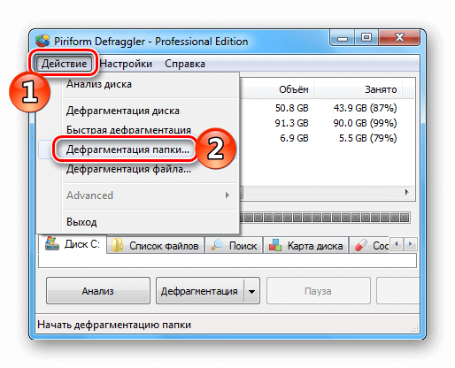Image resolution: width=455 pixels, height=368 pixels.
Task: Click the 5.5 GB (79%) used value
Action: [367, 138]
